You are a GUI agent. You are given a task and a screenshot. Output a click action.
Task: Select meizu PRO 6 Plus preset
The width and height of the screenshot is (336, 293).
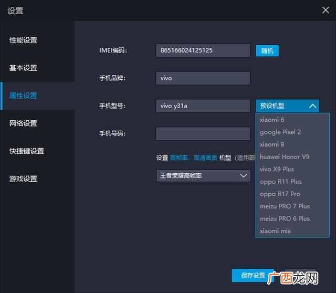click(292, 218)
